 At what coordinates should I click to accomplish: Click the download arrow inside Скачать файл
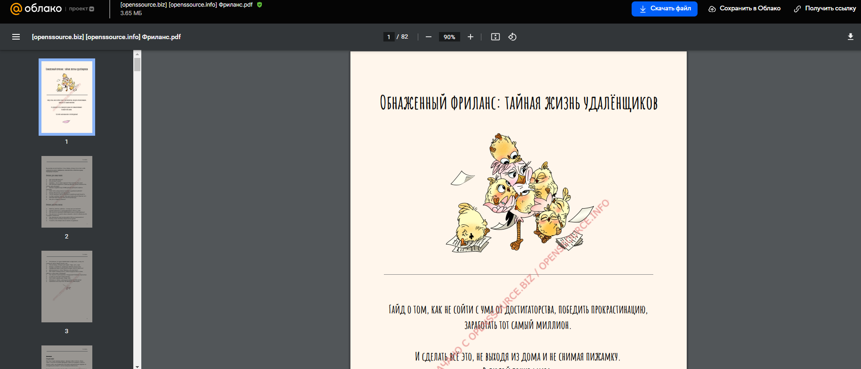(x=642, y=9)
